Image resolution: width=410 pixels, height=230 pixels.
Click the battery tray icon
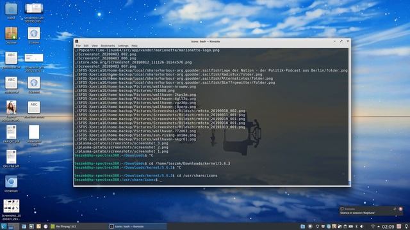click(350, 226)
